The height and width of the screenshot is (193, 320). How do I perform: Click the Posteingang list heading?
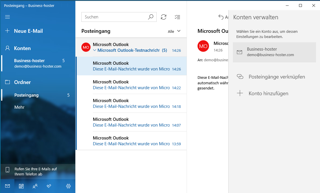(x=96, y=31)
